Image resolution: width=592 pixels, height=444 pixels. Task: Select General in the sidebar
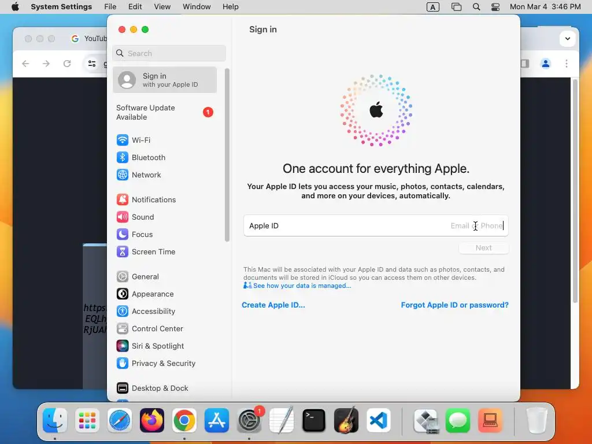click(137, 277)
